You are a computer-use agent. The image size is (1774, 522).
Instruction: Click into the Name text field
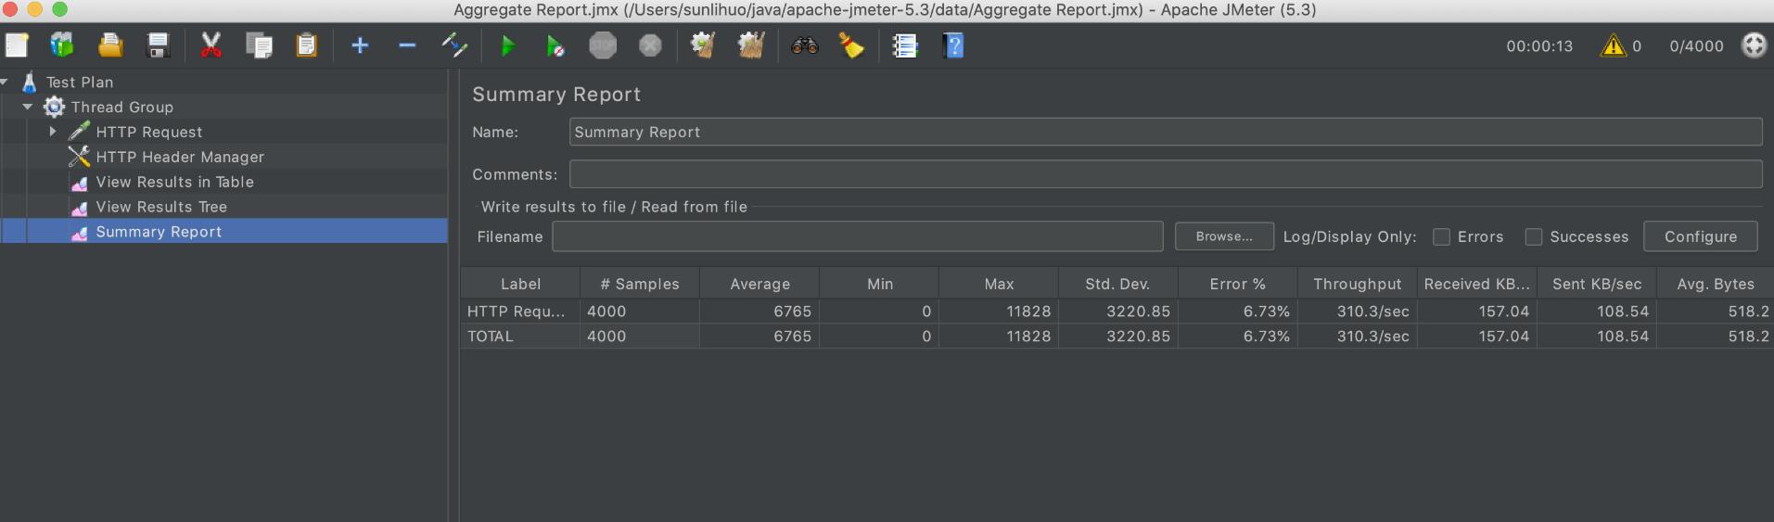pyautogui.click(x=1166, y=132)
